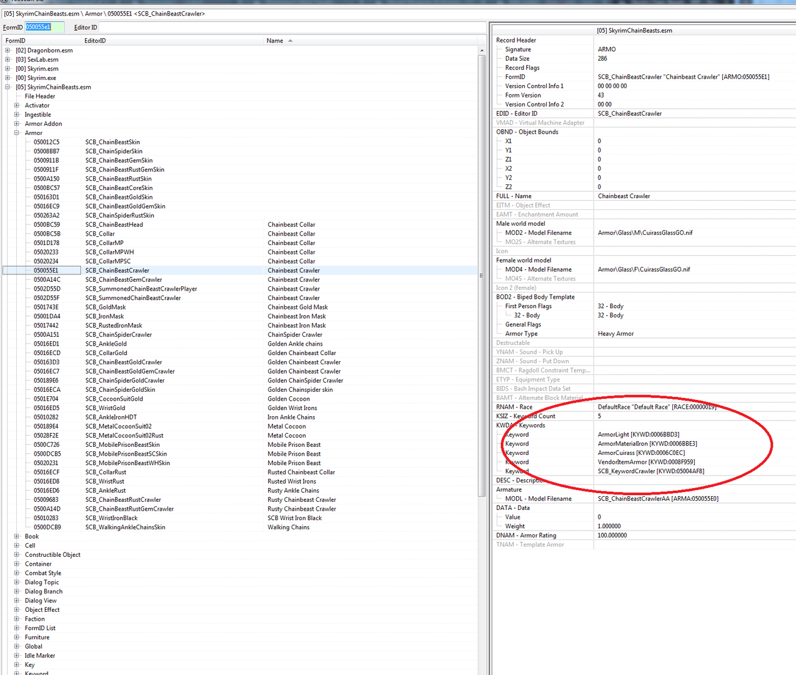The height and width of the screenshot is (675, 796).
Task: Select record SCB_WristIronBlack
Action: pos(111,518)
